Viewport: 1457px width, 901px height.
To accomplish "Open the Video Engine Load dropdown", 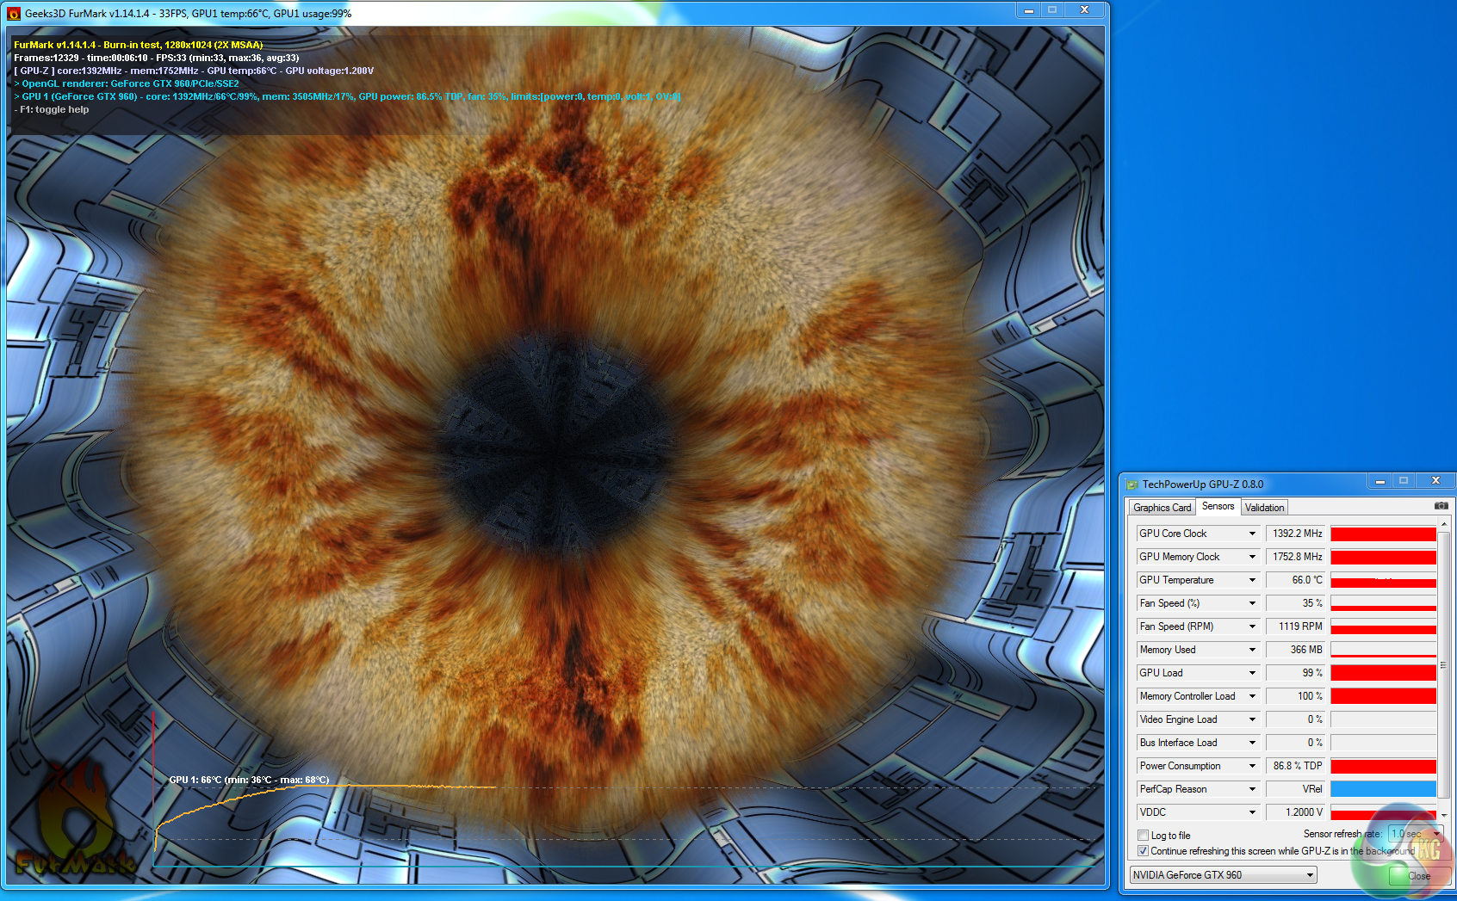I will coord(1252,719).
